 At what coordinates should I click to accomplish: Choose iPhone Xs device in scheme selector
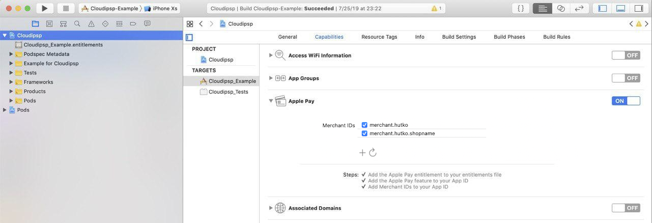pos(161,9)
